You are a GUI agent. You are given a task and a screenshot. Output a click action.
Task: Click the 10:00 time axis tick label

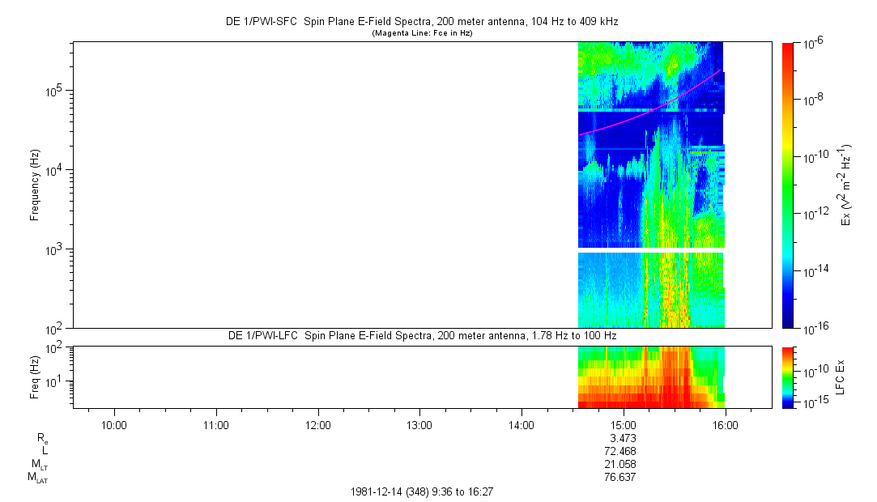tap(113, 424)
